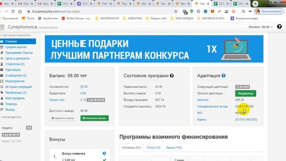
Task: Click the black help question mark icon
Action: (279, 27)
